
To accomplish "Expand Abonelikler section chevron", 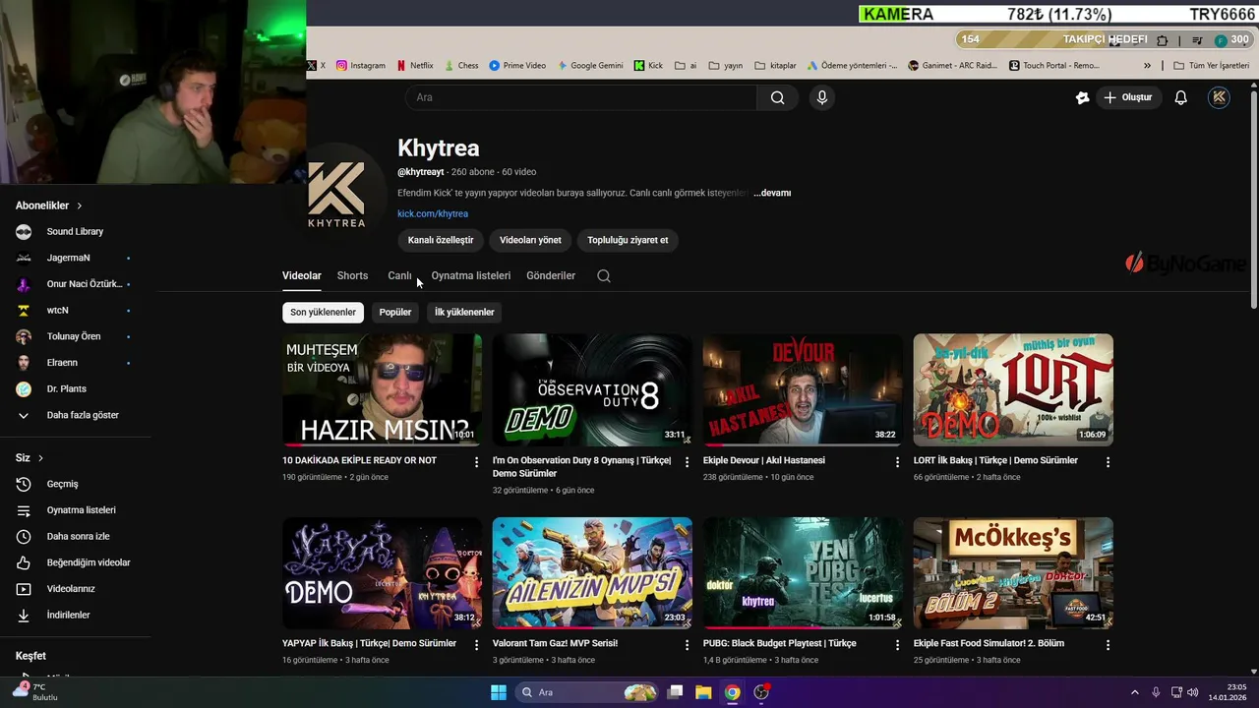I will (x=79, y=206).
